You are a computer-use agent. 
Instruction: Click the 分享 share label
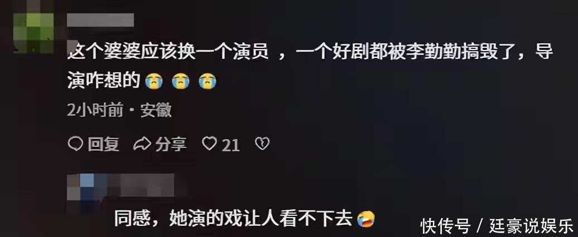point(171,144)
